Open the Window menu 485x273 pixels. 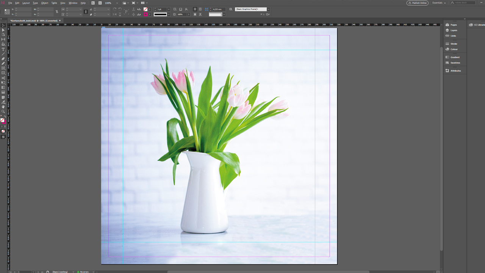click(73, 3)
